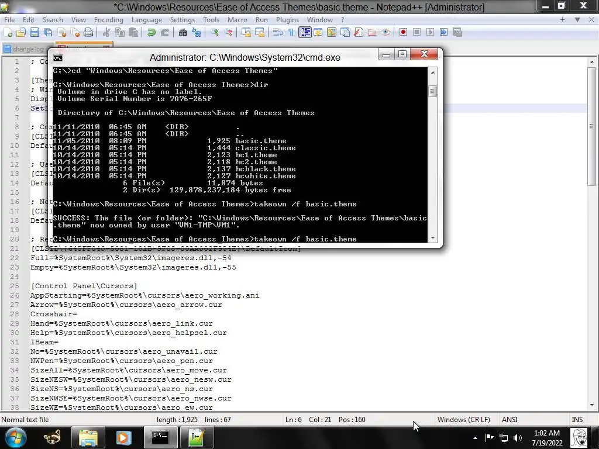Open the Encoding menu
Image resolution: width=599 pixels, height=449 pixels.
(x=108, y=20)
